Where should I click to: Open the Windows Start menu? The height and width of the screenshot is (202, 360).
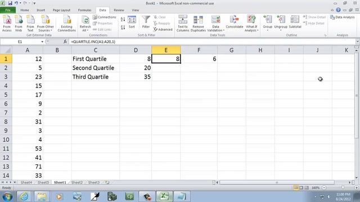click(x=7, y=197)
